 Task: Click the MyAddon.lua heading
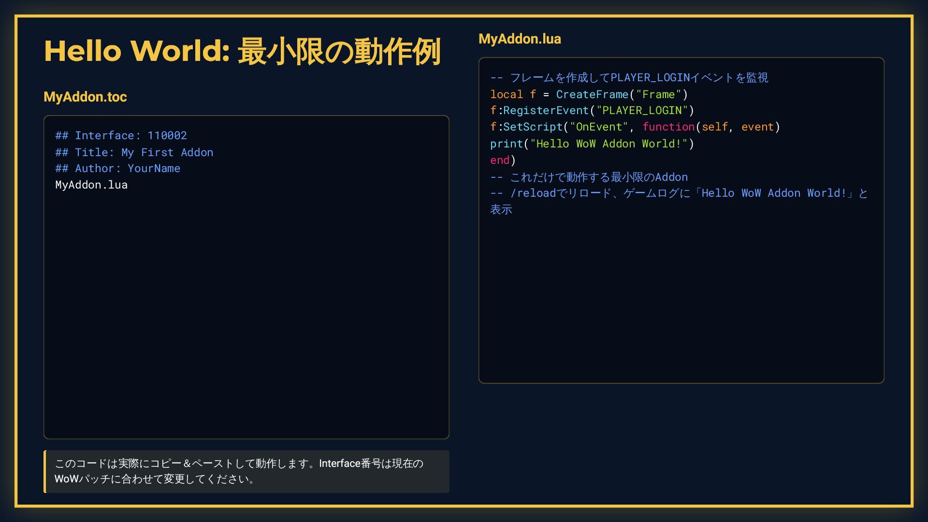tap(520, 39)
